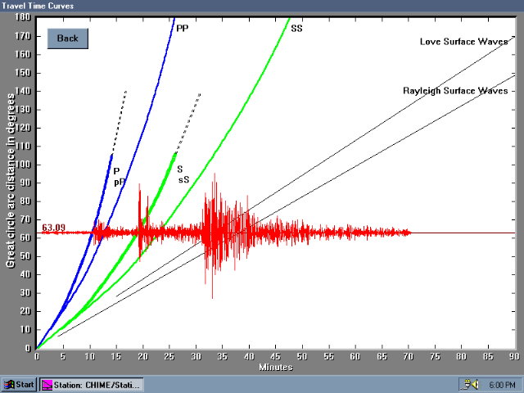
Task: Click the 180 degree tick label
Action: click(23, 17)
